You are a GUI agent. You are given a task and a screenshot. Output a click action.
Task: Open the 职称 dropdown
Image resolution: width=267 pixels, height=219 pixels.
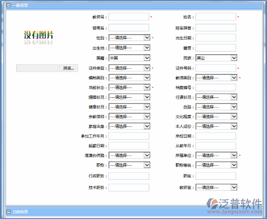130,165
